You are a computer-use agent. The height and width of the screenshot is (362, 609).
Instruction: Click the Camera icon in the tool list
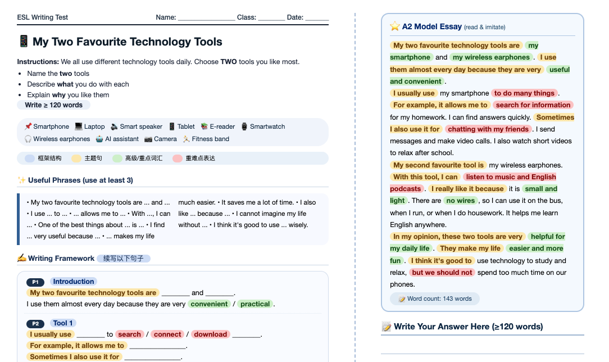coord(148,139)
